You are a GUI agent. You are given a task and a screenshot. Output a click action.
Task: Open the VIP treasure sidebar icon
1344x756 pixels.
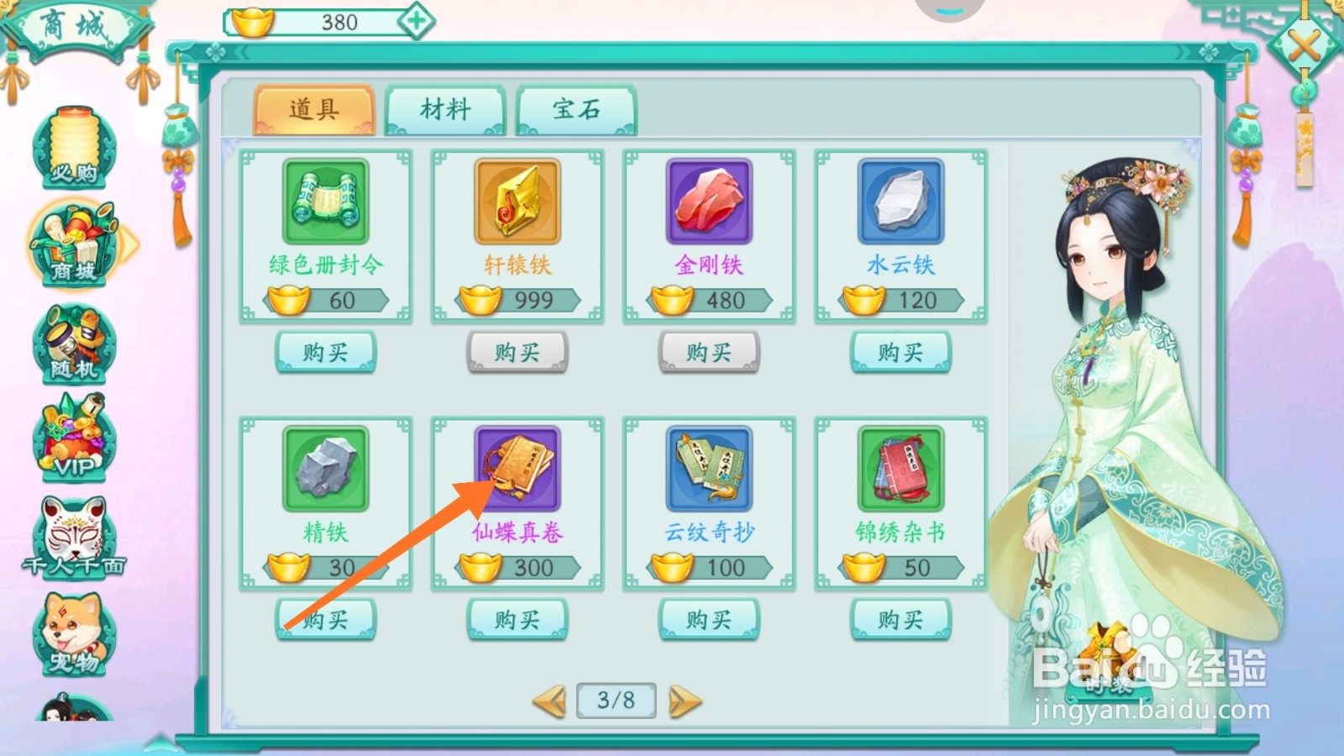point(74,438)
